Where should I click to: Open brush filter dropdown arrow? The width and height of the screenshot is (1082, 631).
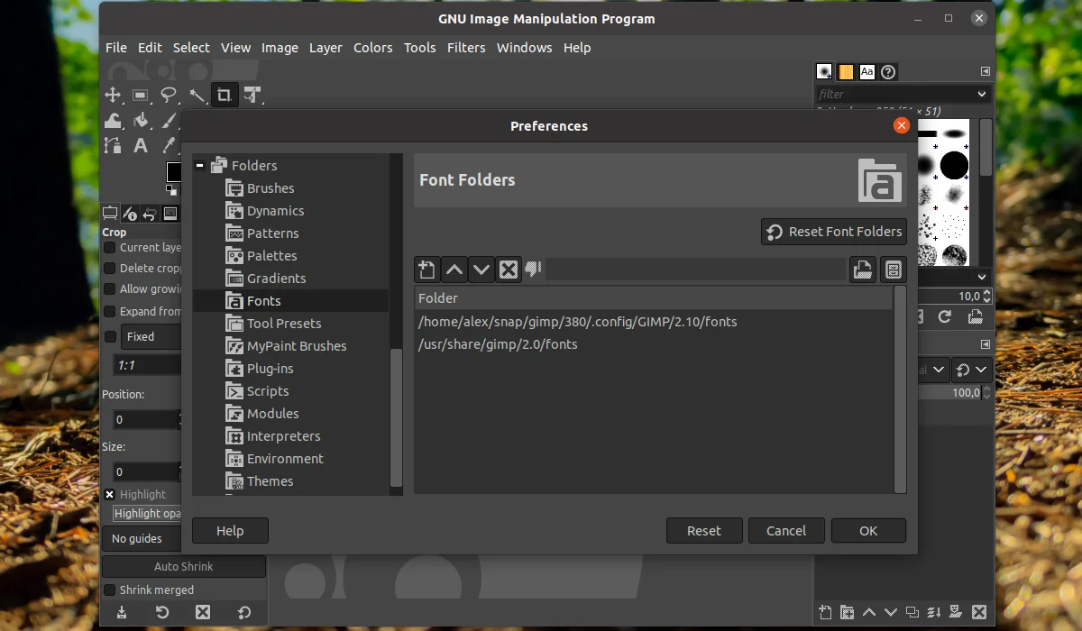(982, 94)
